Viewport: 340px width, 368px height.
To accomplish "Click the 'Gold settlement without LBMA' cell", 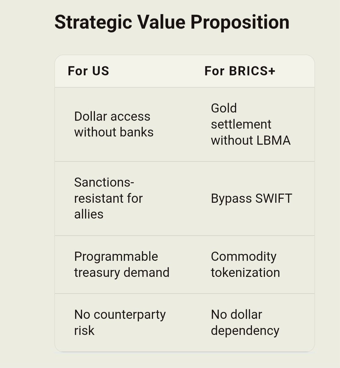I will [250, 124].
